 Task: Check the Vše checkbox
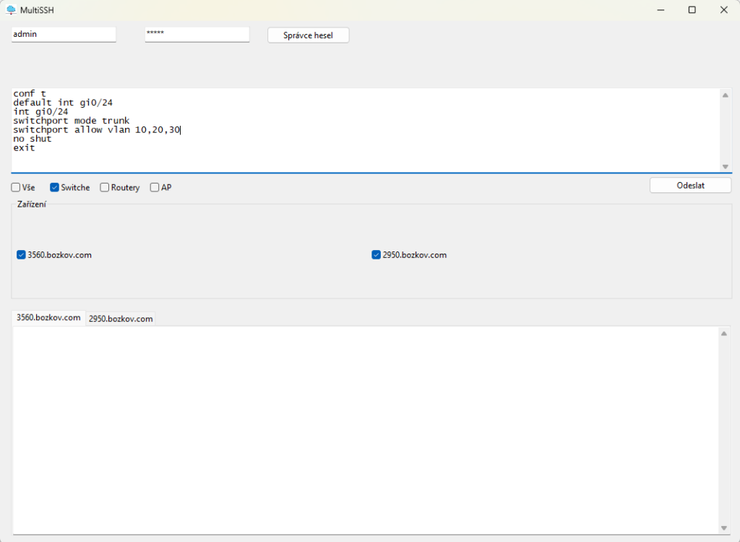[16, 187]
